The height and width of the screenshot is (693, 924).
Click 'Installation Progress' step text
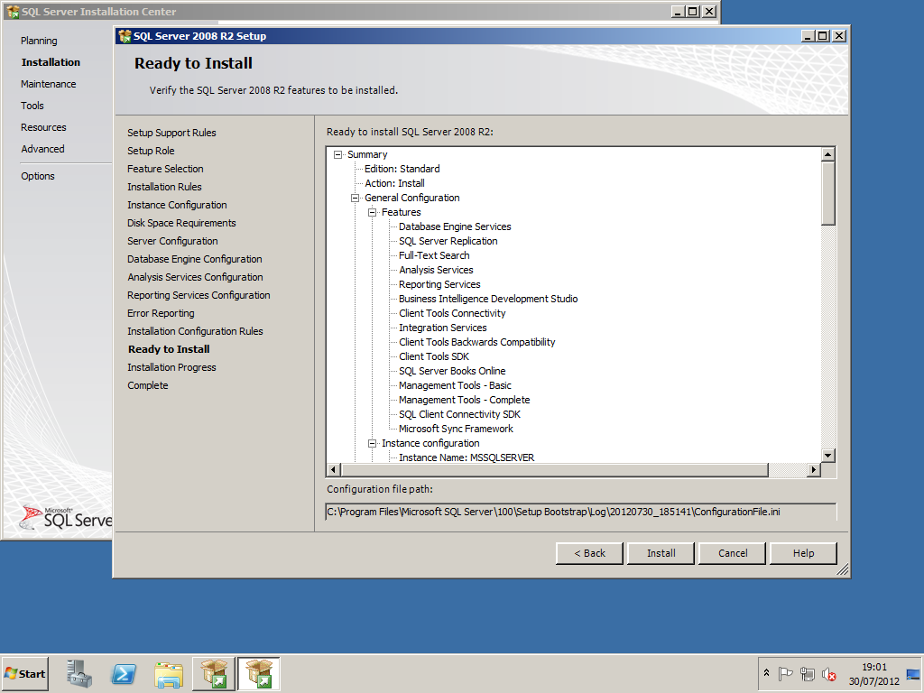tap(171, 368)
